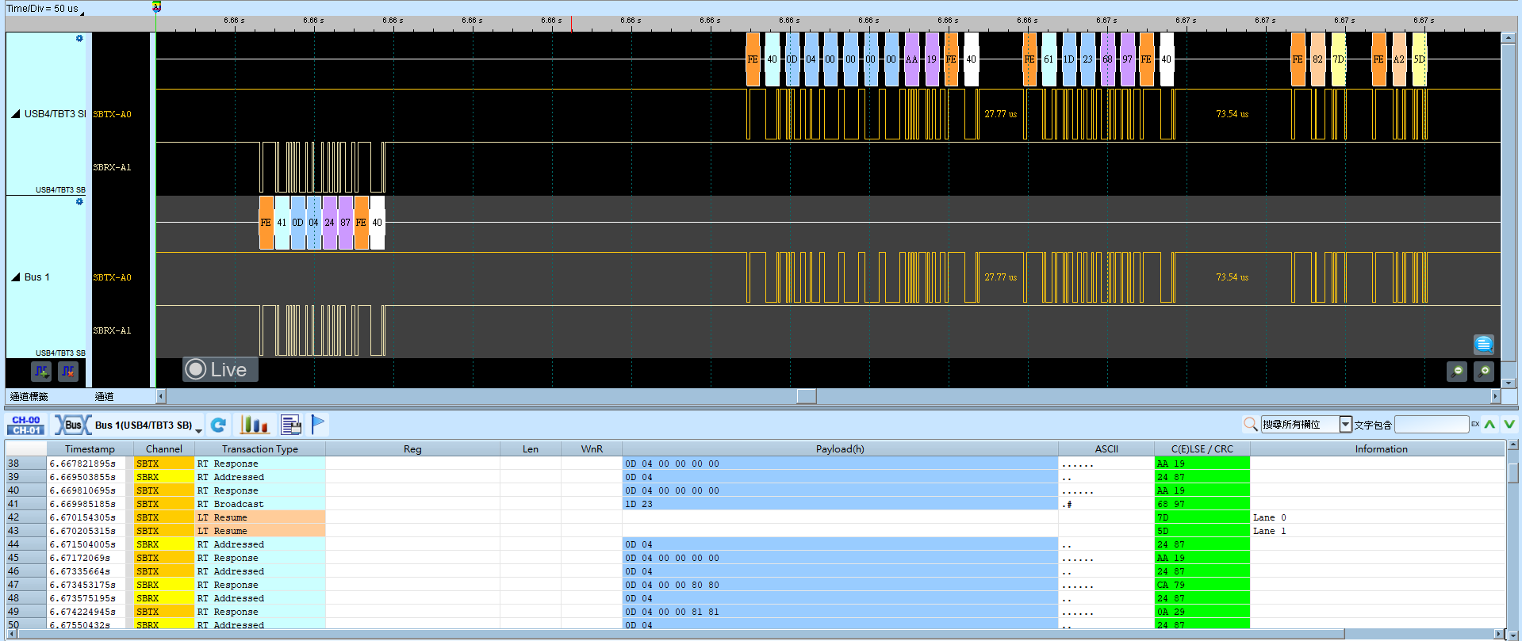Click the Channel column header
The height and width of the screenshot is (641, 1522).
coord(164,448)
